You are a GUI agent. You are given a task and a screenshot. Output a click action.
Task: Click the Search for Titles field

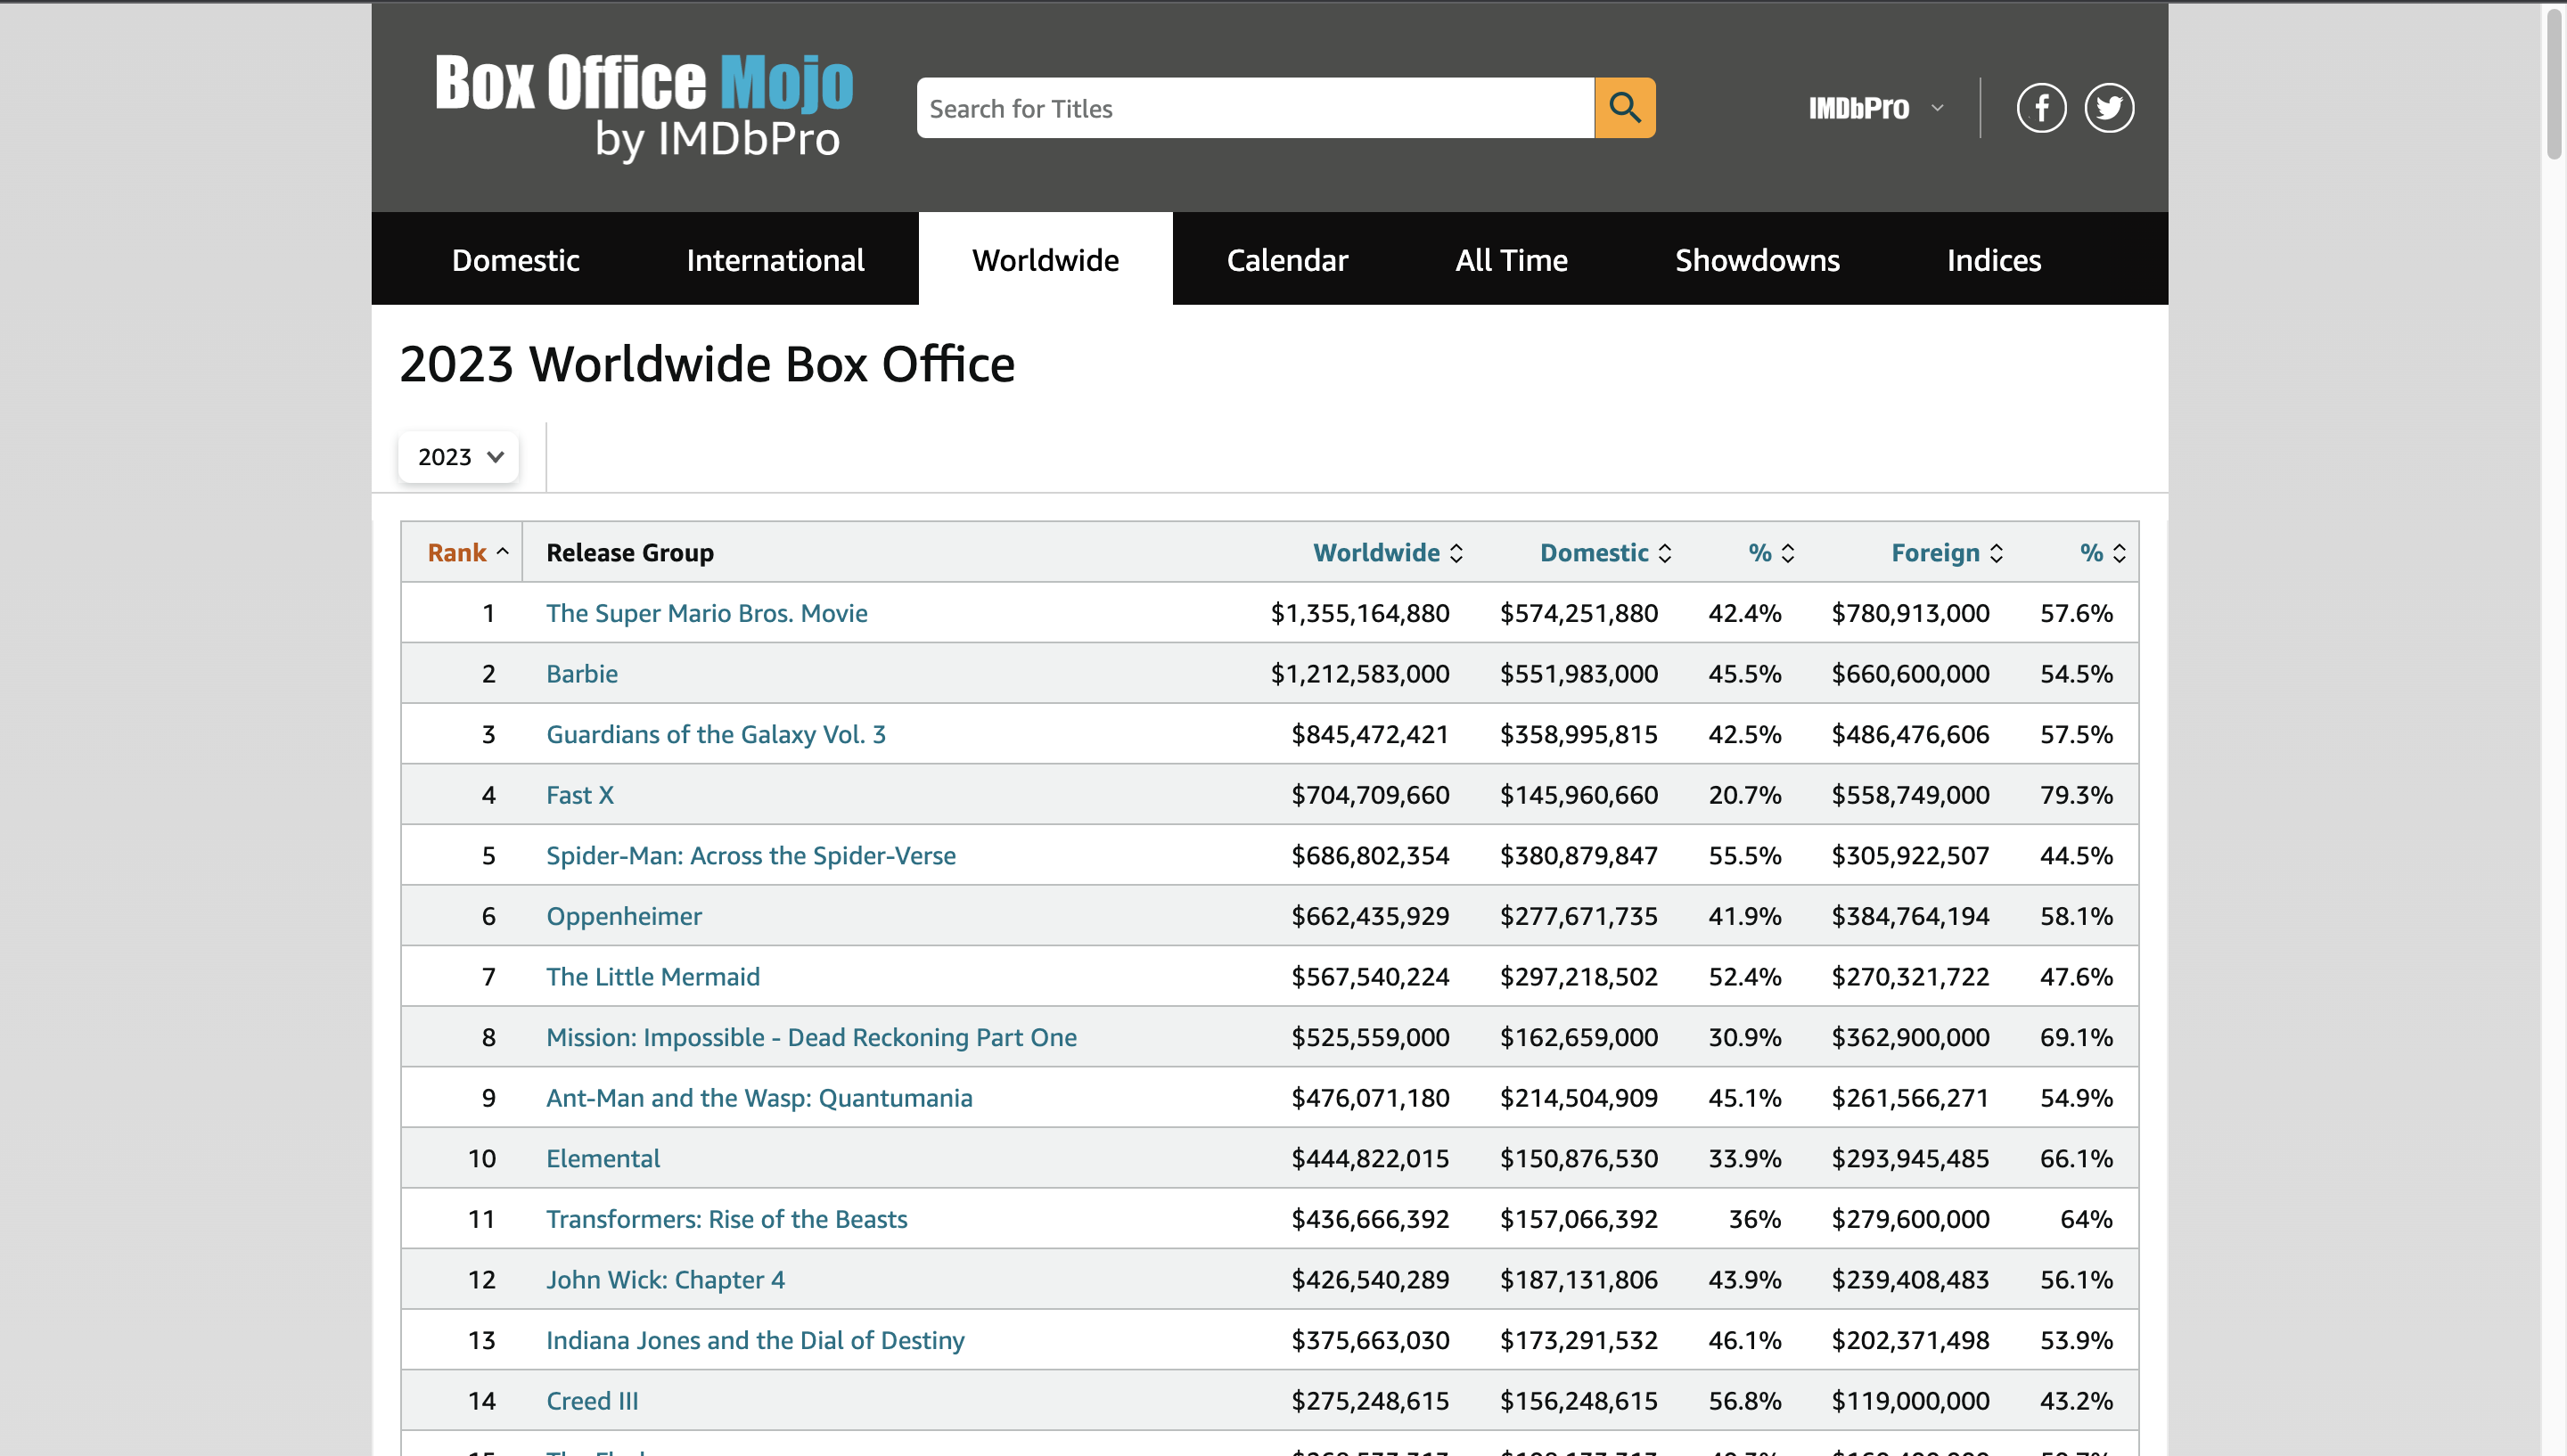(1254, 108)
